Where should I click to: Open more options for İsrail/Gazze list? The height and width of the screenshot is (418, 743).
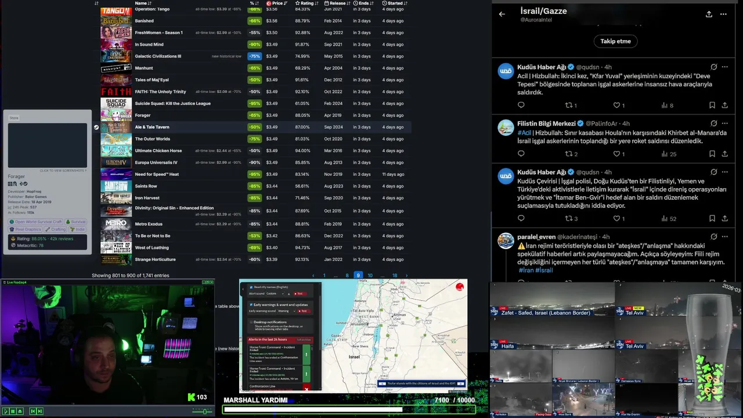point(723,14)
